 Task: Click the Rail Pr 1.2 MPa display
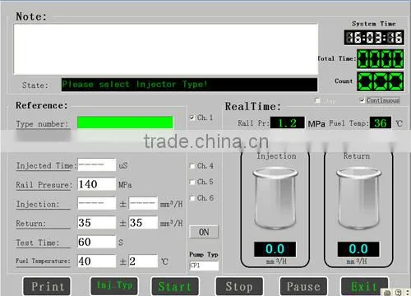point(287,123)
